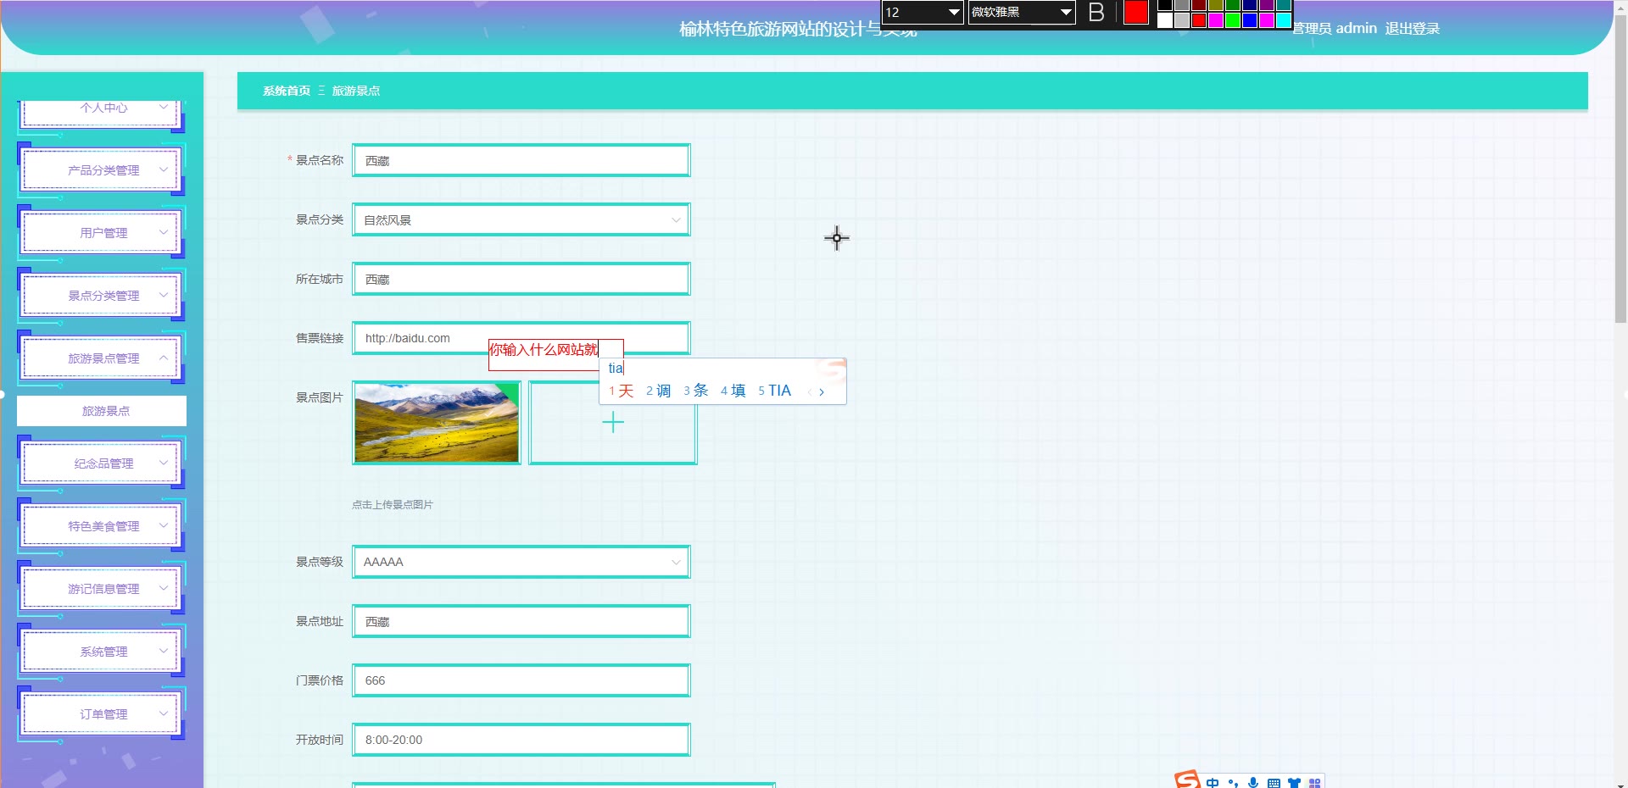The image size is (1628, 788).
Task: Click the Sogou input method logo
Action: point(1187,780)
